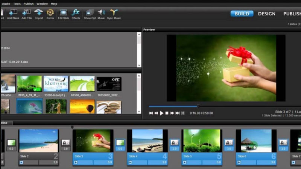Click the Slide 2 duration value 3.0
Viewport: 301px width, 169px height.
tap(55, 163)
